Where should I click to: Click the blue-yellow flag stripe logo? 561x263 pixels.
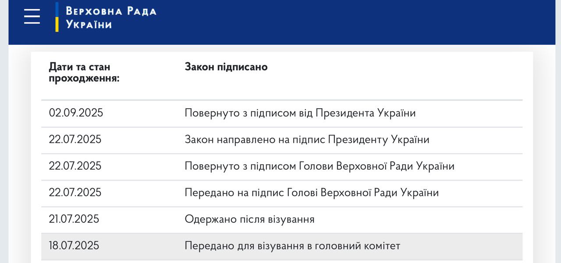click(x=57, y=17)
